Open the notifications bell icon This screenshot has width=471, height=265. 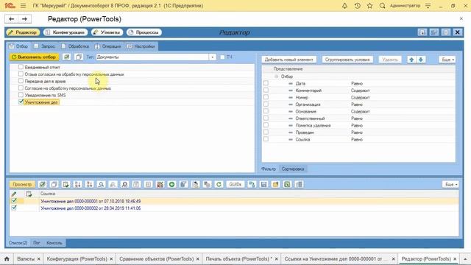pos(344,6)
